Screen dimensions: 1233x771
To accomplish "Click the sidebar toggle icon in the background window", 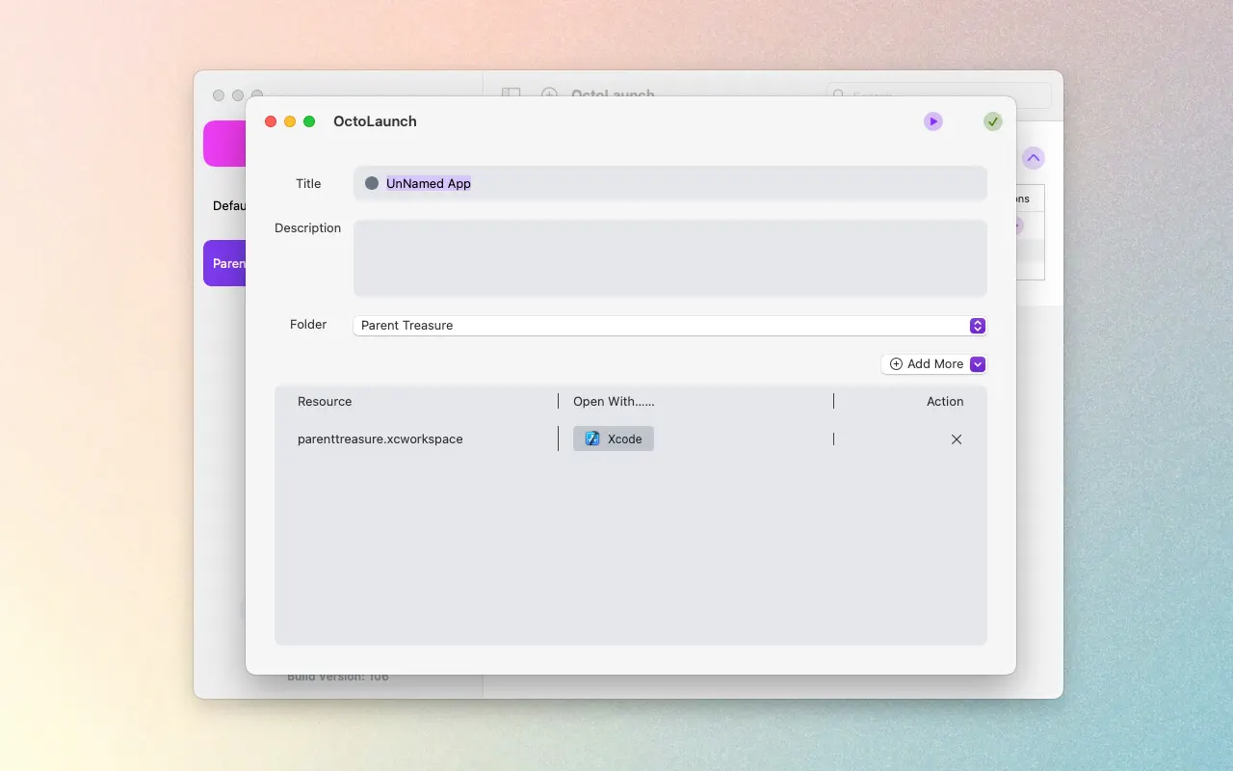I will [511, 94].
